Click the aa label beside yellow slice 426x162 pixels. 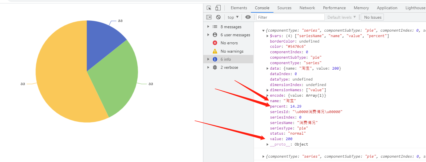click(x=23, y=84)
